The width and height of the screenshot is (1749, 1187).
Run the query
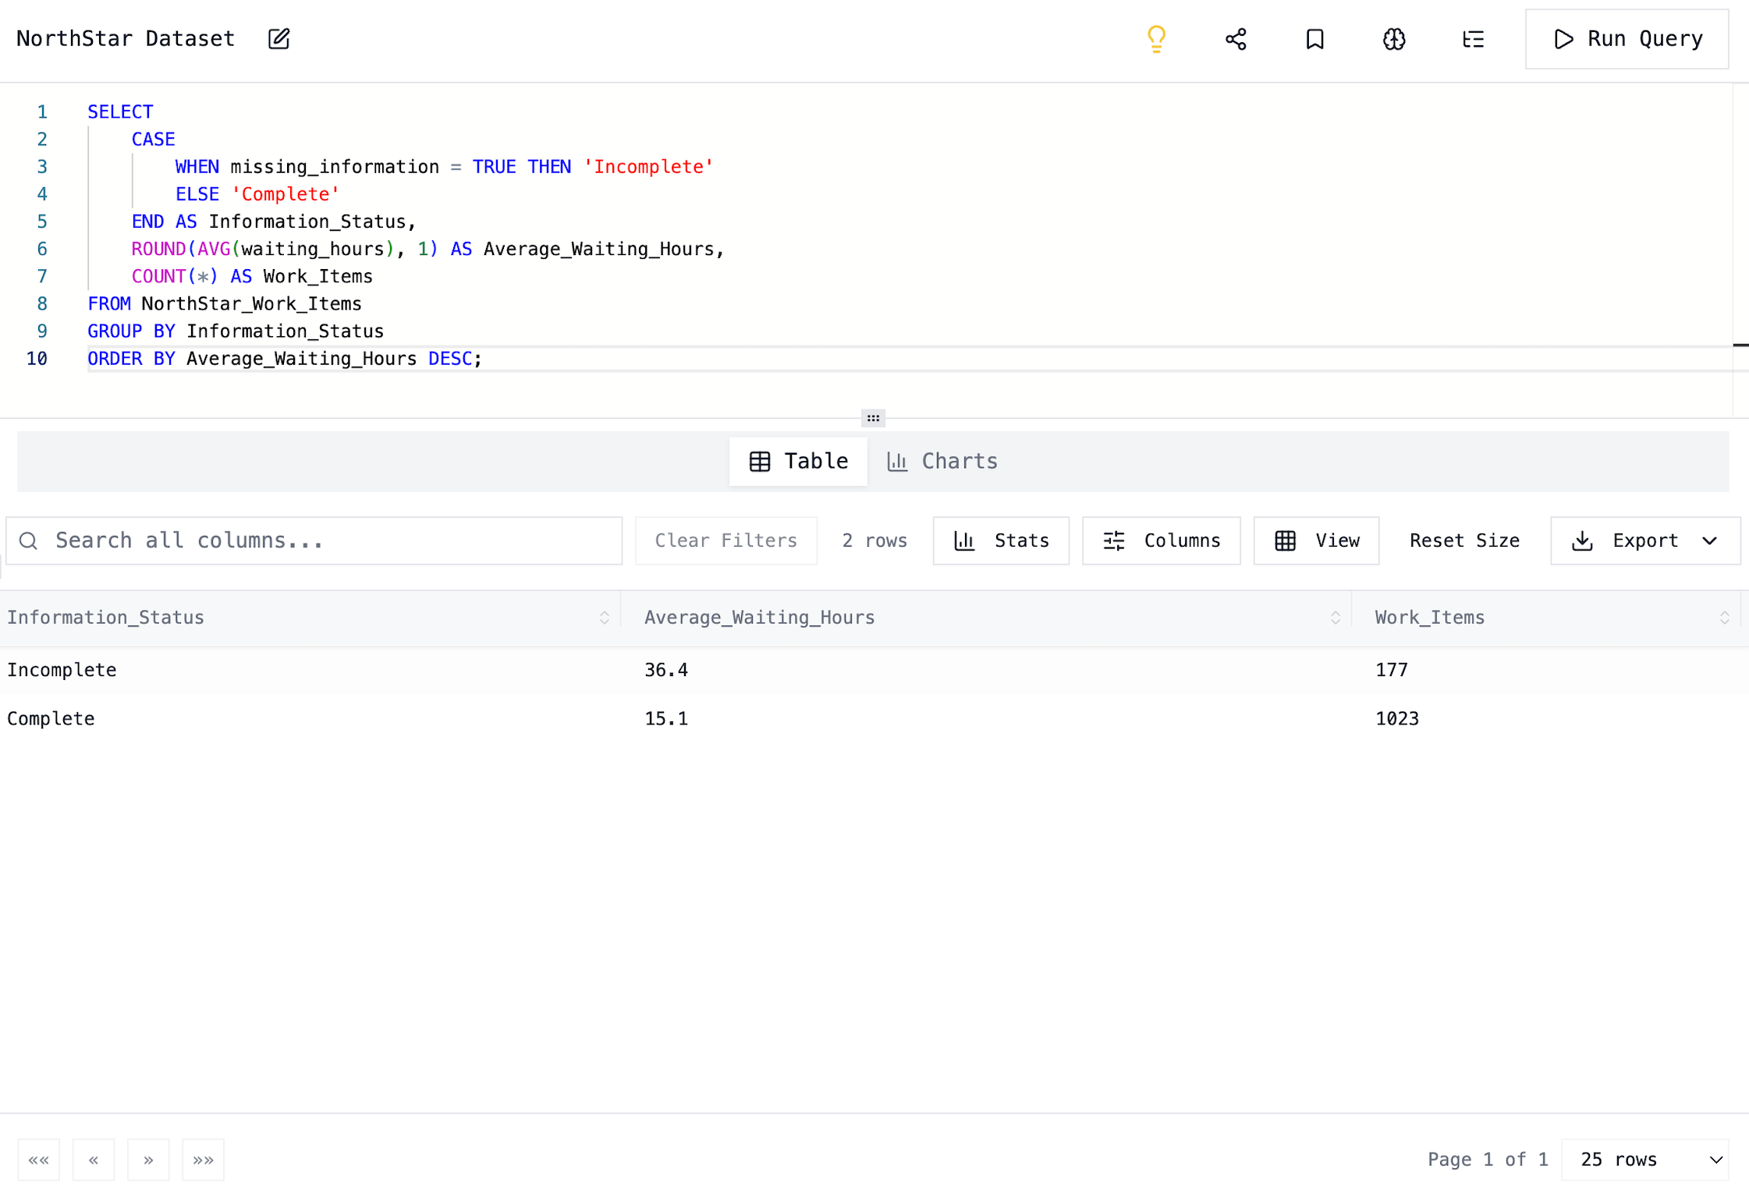[1627, 39]
